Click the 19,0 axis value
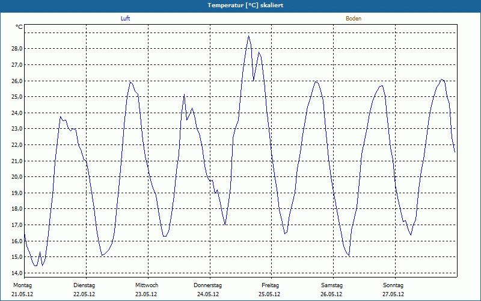This screenshot has width=481, height=301. click(x=17, y=193)
